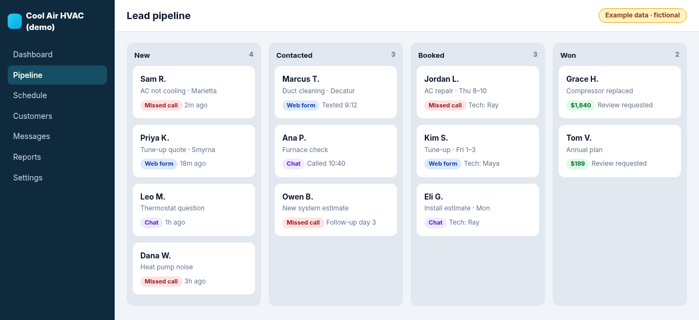The image size is (699, 320).
Task: Click Tom V. lead name
Action: point(579,138)
